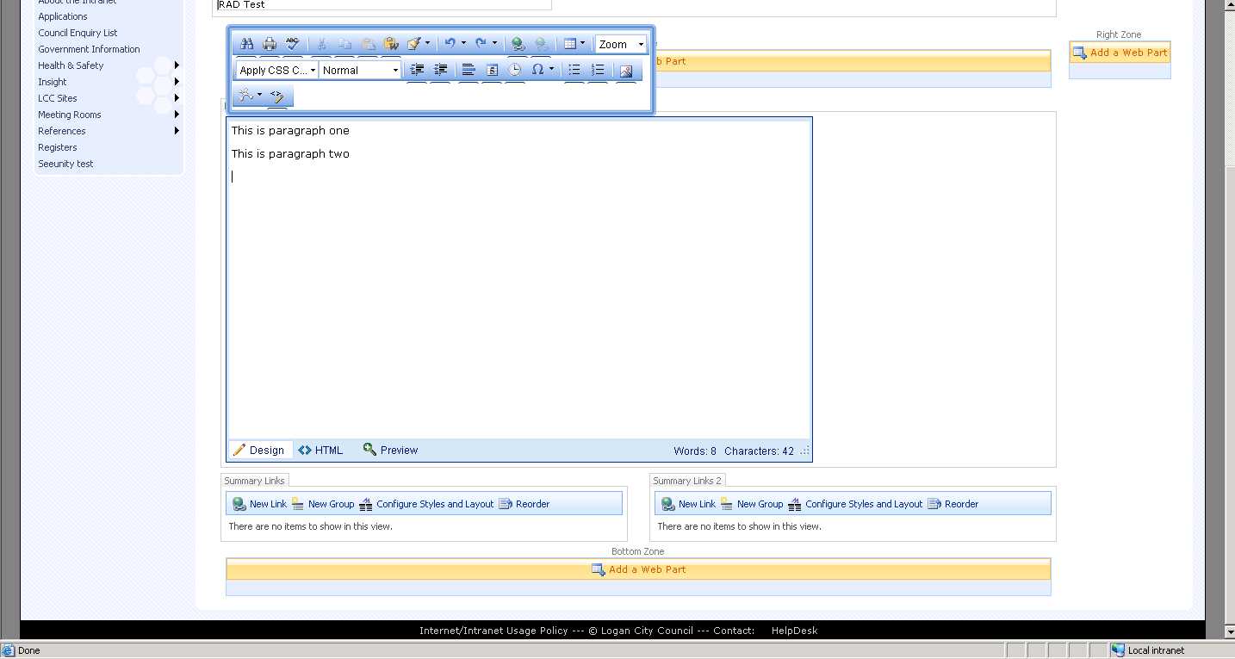Open Registers in left navigation

58,147
